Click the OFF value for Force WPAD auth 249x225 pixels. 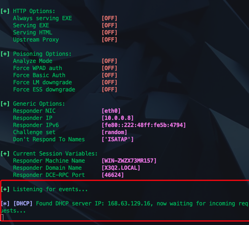(x=110, y=68)
